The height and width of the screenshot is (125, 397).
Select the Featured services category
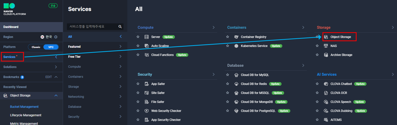click(95, 47)
